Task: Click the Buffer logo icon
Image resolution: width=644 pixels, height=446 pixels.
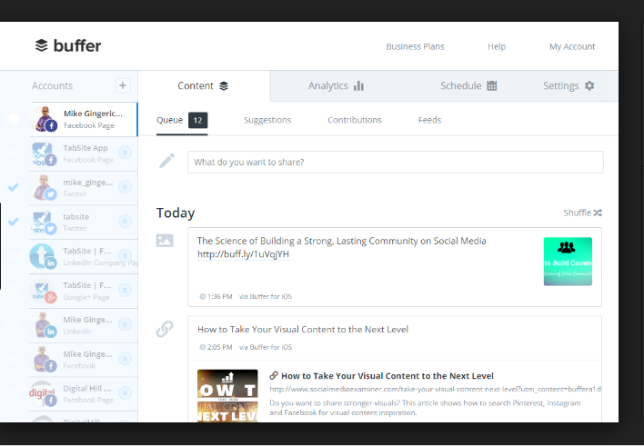Action: 41,45
